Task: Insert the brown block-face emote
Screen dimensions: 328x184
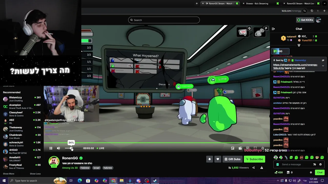Action: click(302, 157)
